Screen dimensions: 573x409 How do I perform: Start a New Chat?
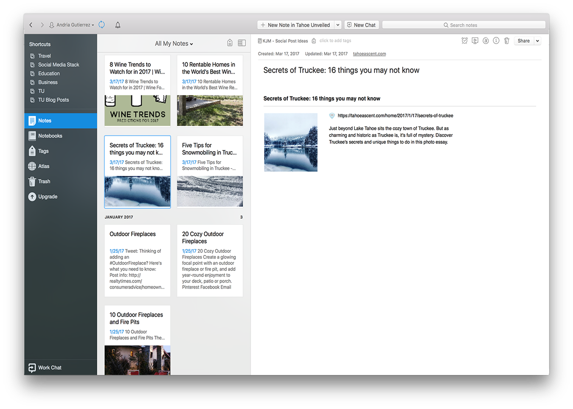(x=362, y=25)
